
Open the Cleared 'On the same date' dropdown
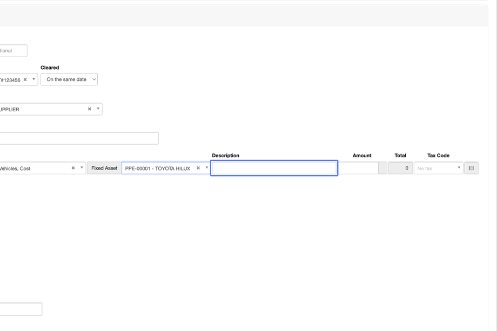point(69,79)
